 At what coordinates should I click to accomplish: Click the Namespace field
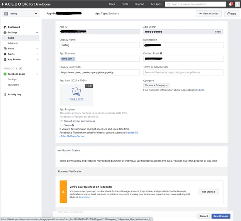183,45
